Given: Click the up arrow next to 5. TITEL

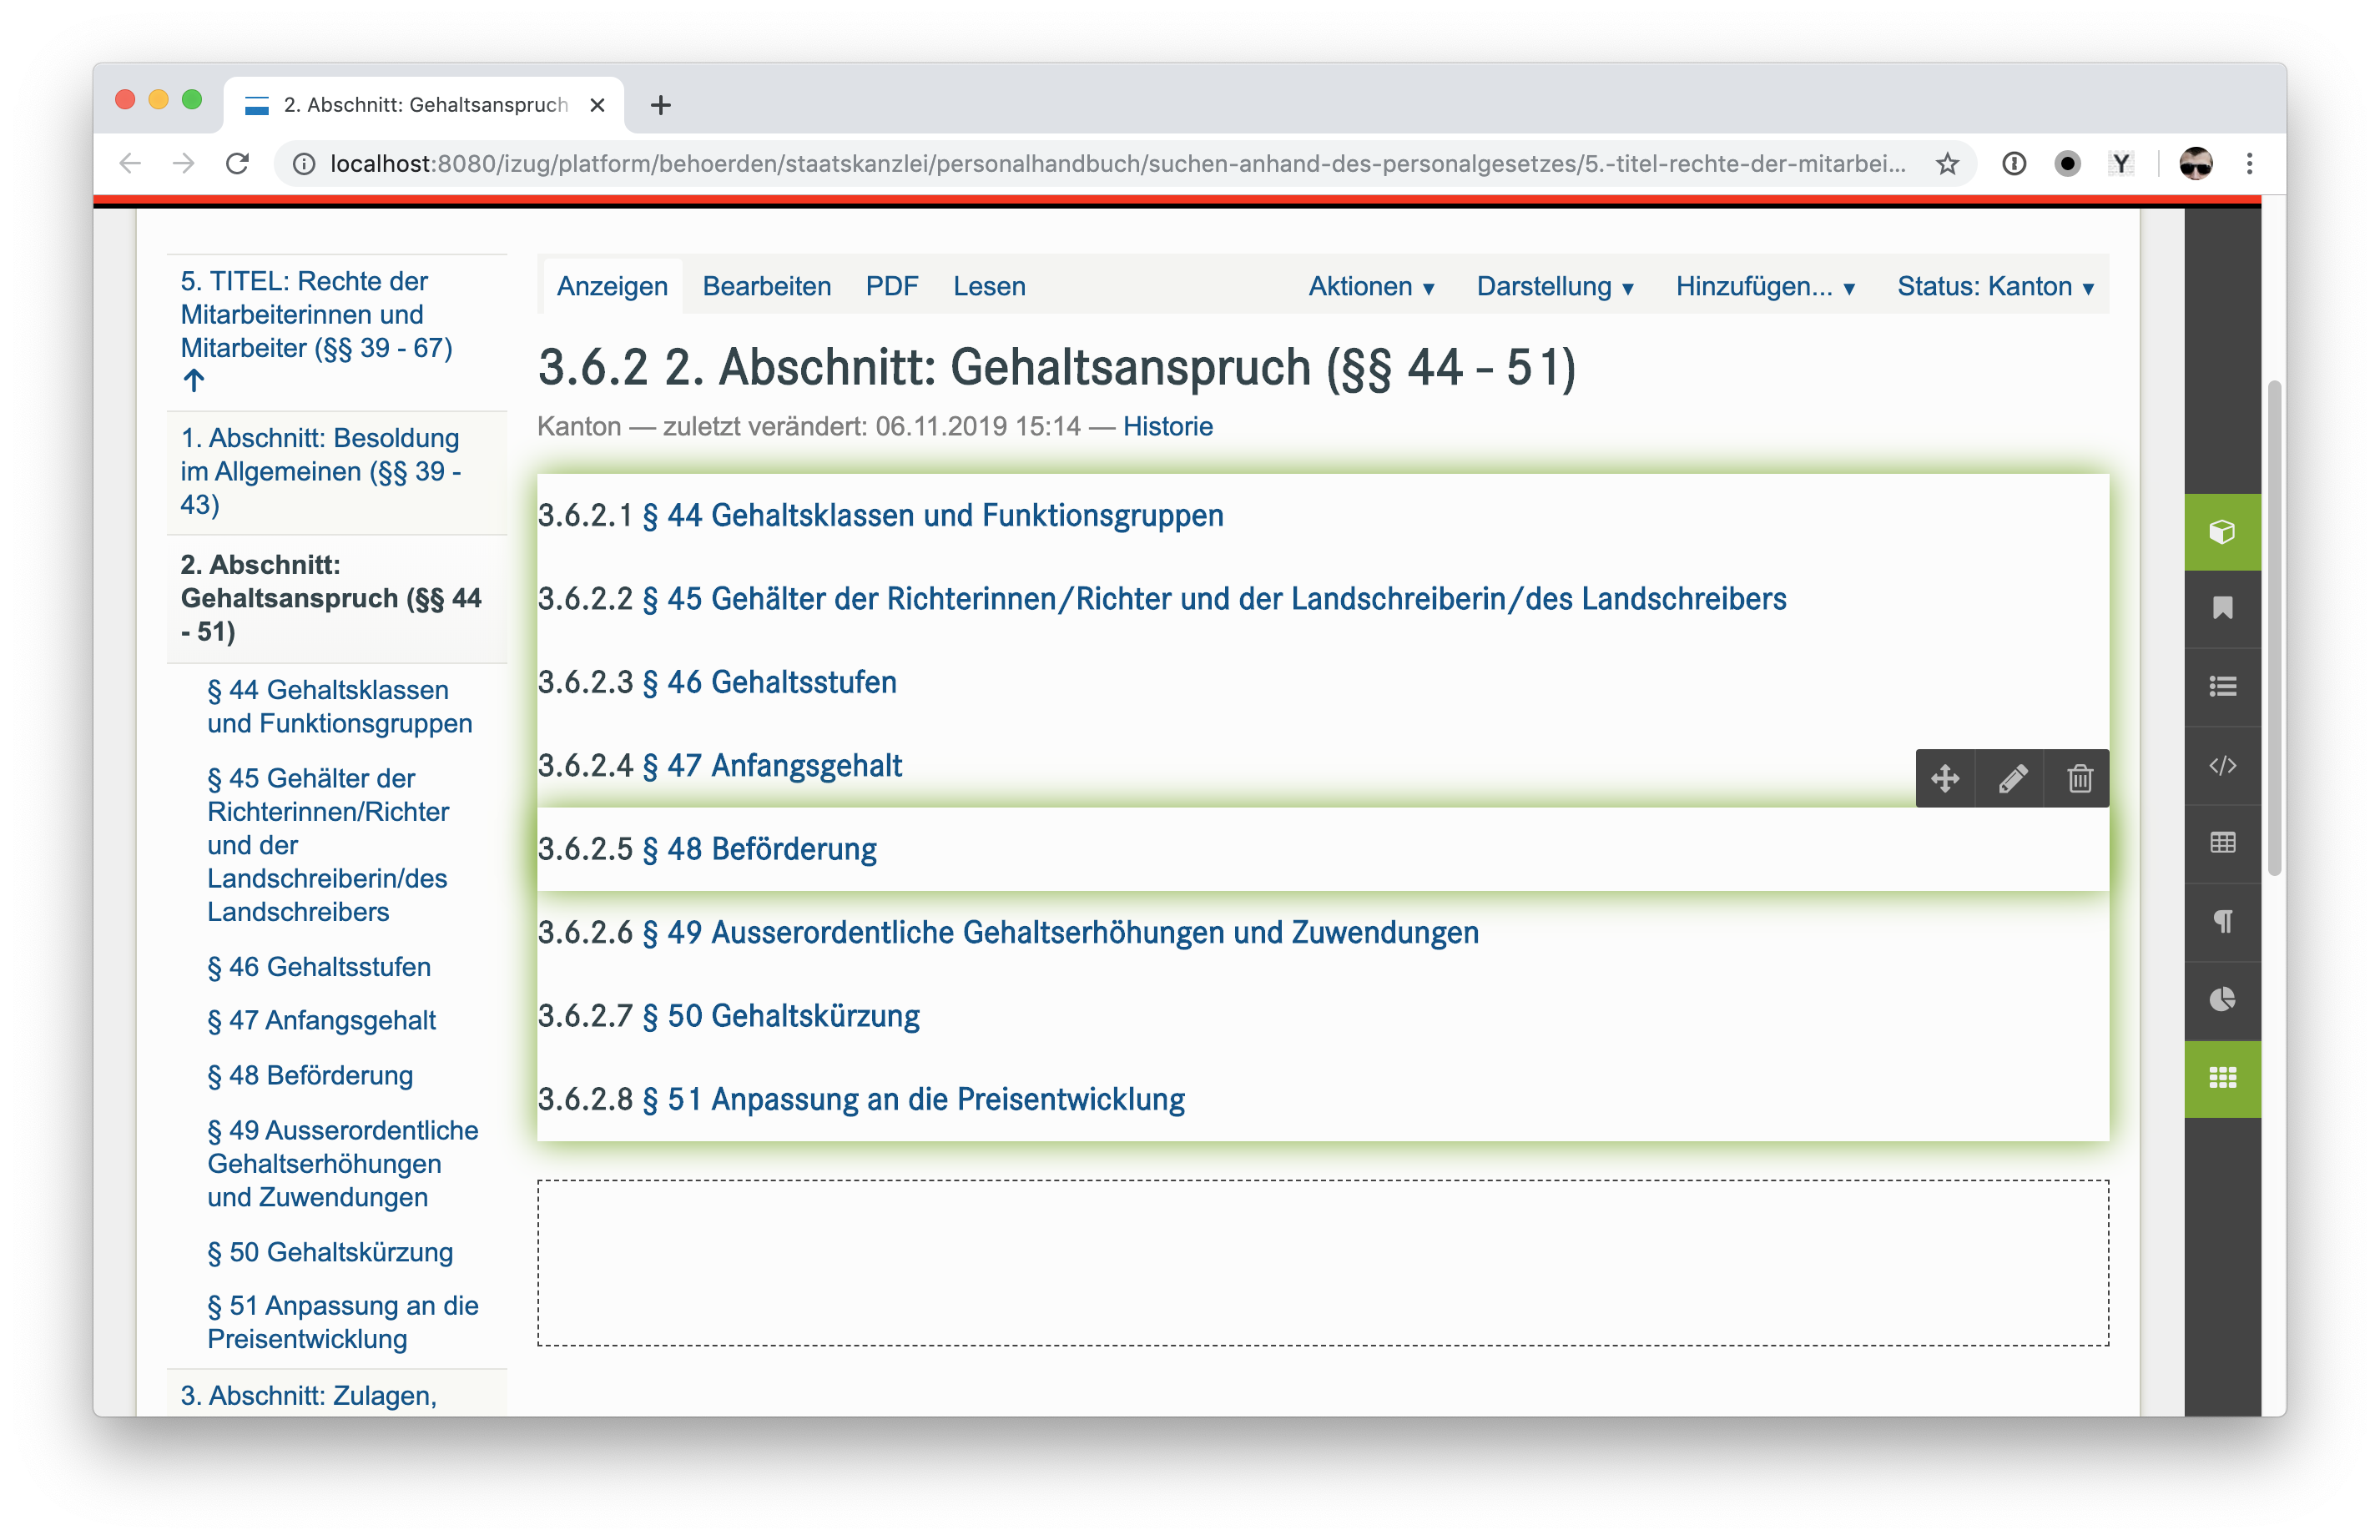Looking at the screenshot, I should [x=194, y=381].
